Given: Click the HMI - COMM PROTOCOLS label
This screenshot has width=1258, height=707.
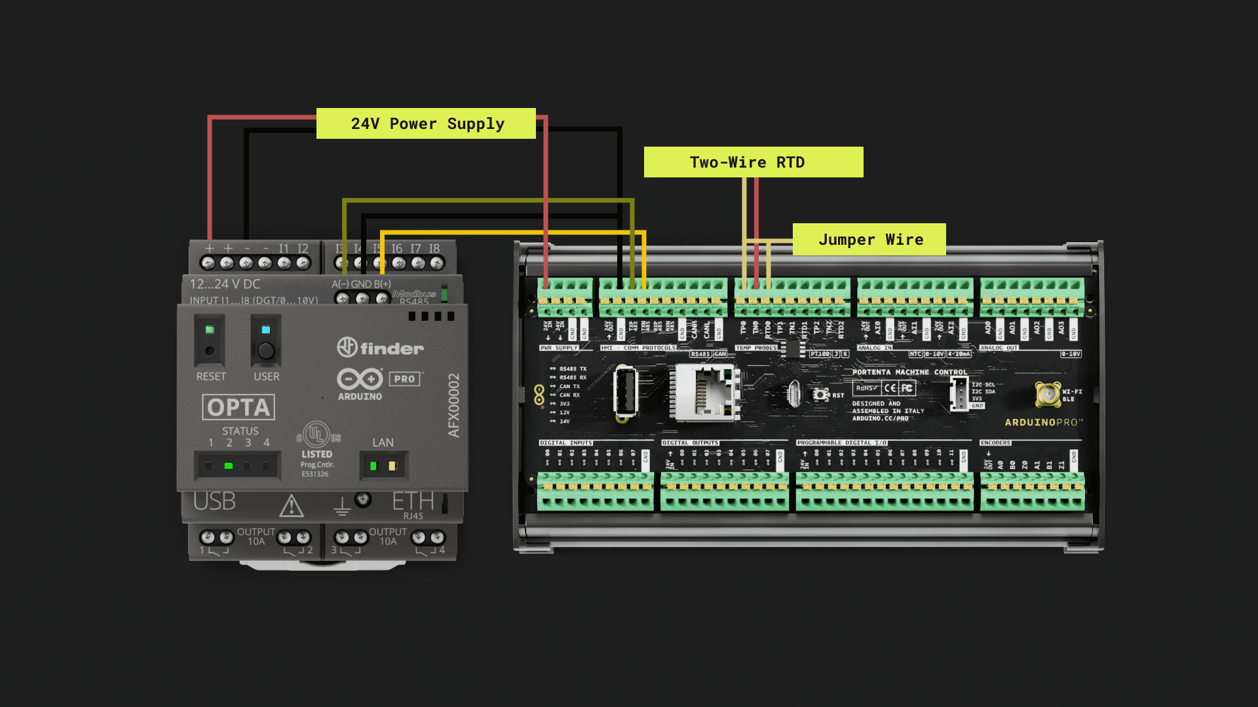Looking at the screenshot, I should [x=638, y=348].
